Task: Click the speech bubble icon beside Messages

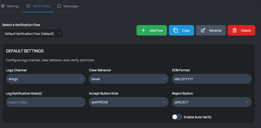Action: pos(59,6)
